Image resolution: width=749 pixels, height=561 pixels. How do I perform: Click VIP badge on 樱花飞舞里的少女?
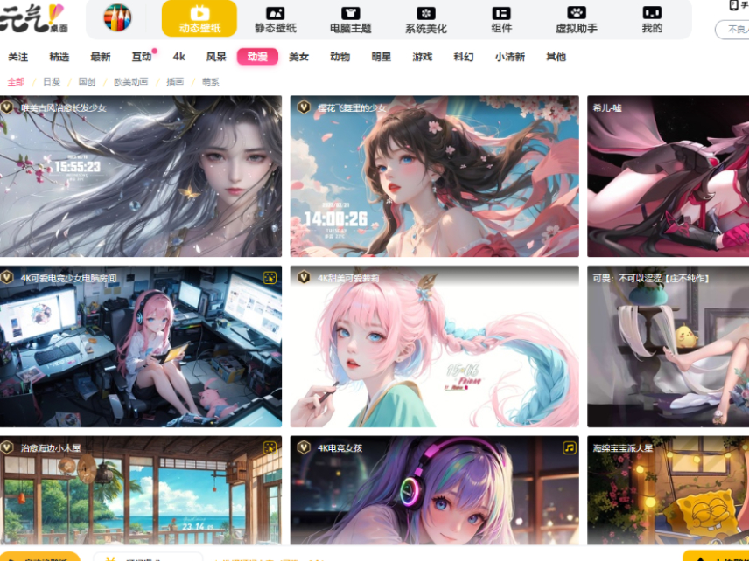304,107
